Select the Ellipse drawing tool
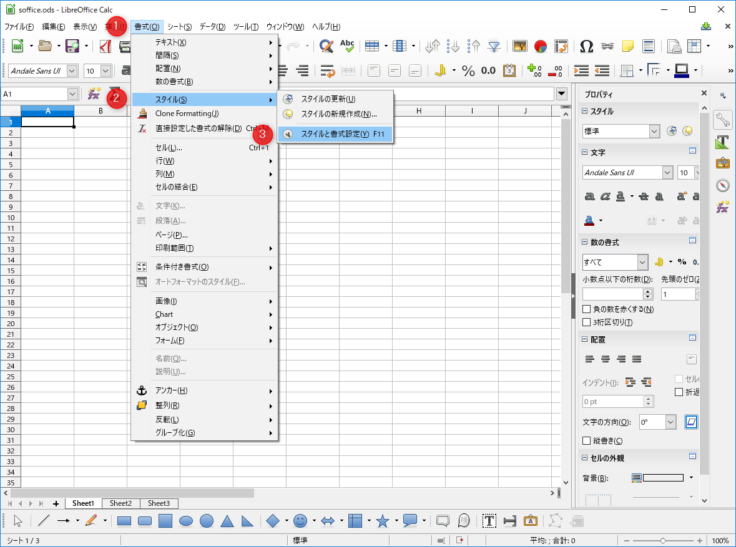Image resolution: width=736 pixels, height=547 pixels. [186, 521]
